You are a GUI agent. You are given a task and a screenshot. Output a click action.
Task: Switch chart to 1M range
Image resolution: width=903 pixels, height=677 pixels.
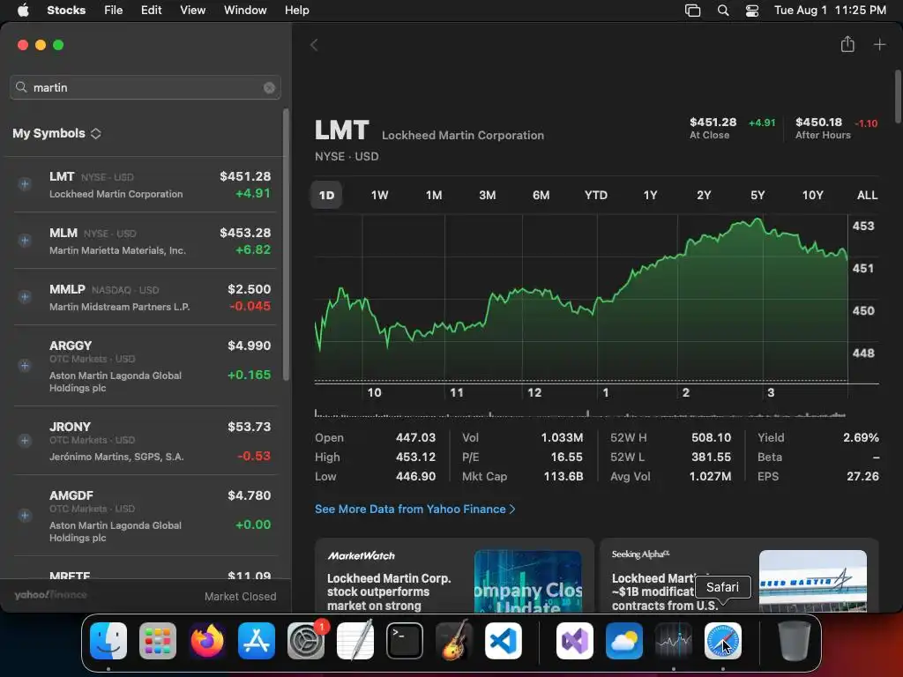[434, 195]
